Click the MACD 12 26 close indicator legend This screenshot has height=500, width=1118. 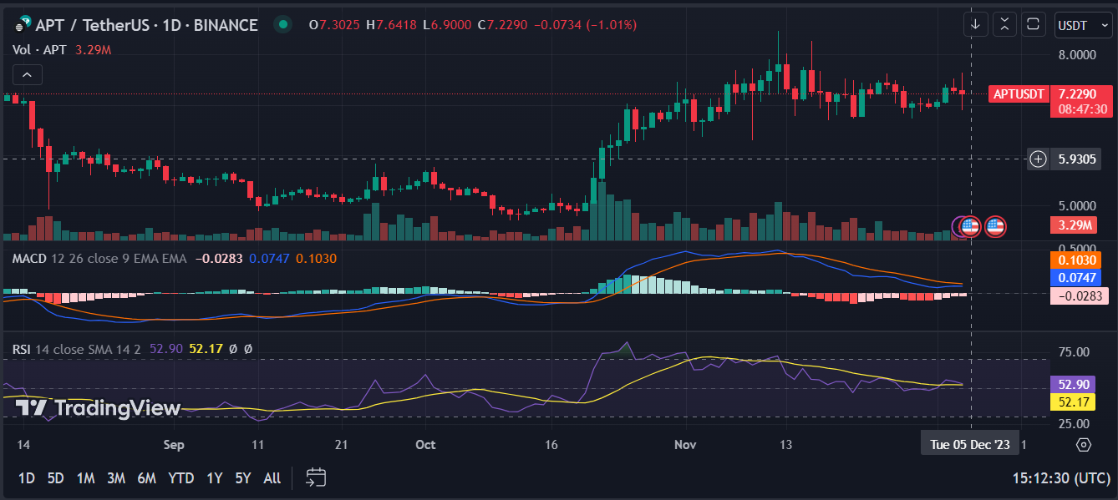(x=99, y=259)
